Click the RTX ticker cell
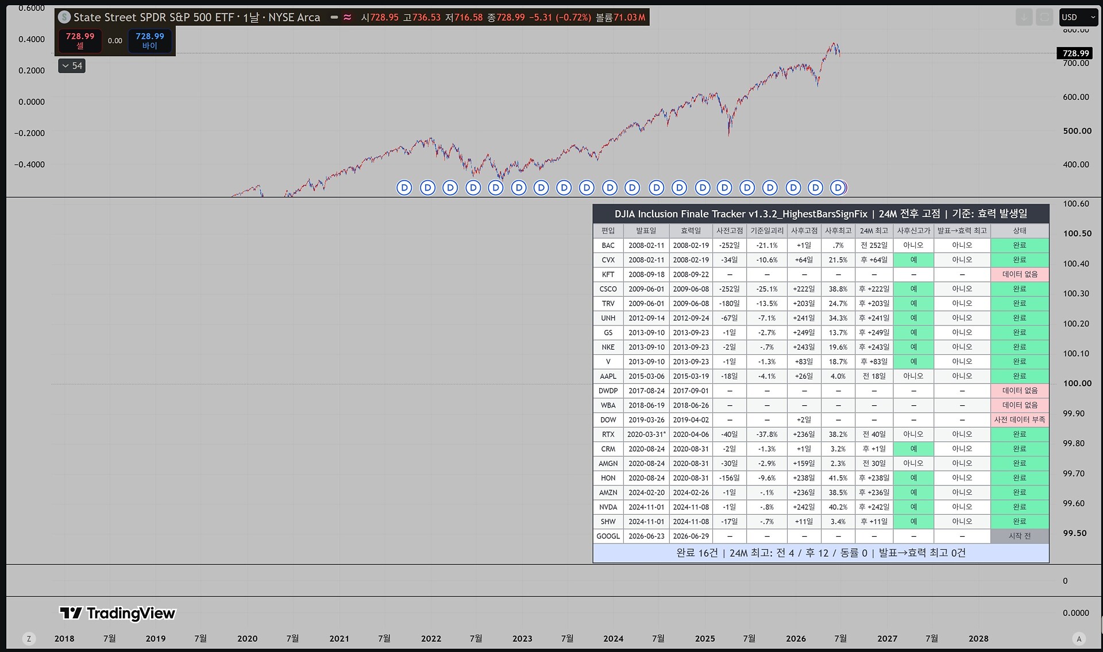 pos(608,434)
